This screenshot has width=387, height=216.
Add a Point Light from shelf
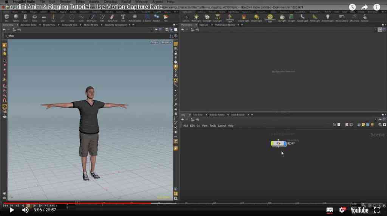click(196, 18)
